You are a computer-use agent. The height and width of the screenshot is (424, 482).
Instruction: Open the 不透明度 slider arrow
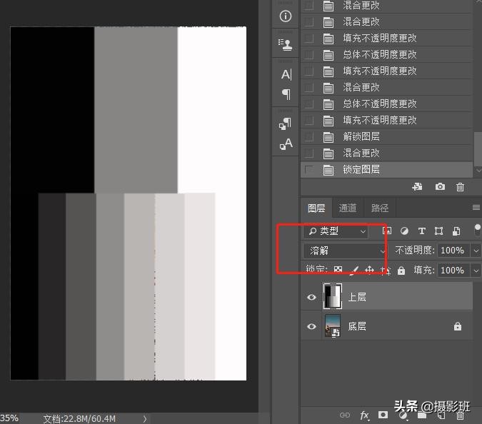click(476, 251)
